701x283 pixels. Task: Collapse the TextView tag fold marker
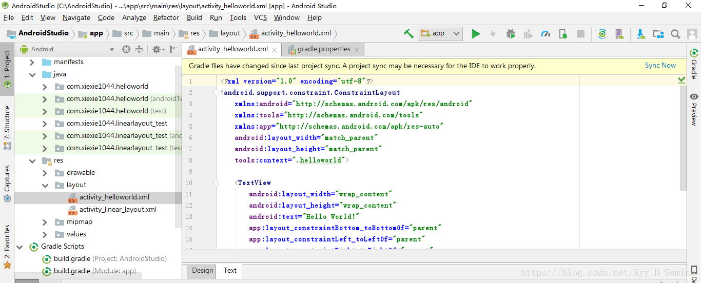click(216, 183)
